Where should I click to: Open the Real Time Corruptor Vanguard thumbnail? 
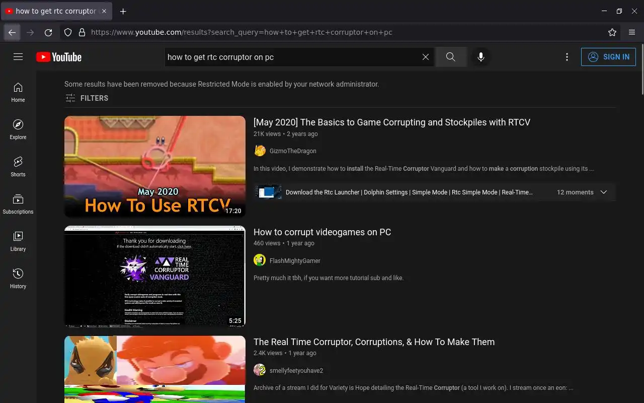click(x=155, y=277)
